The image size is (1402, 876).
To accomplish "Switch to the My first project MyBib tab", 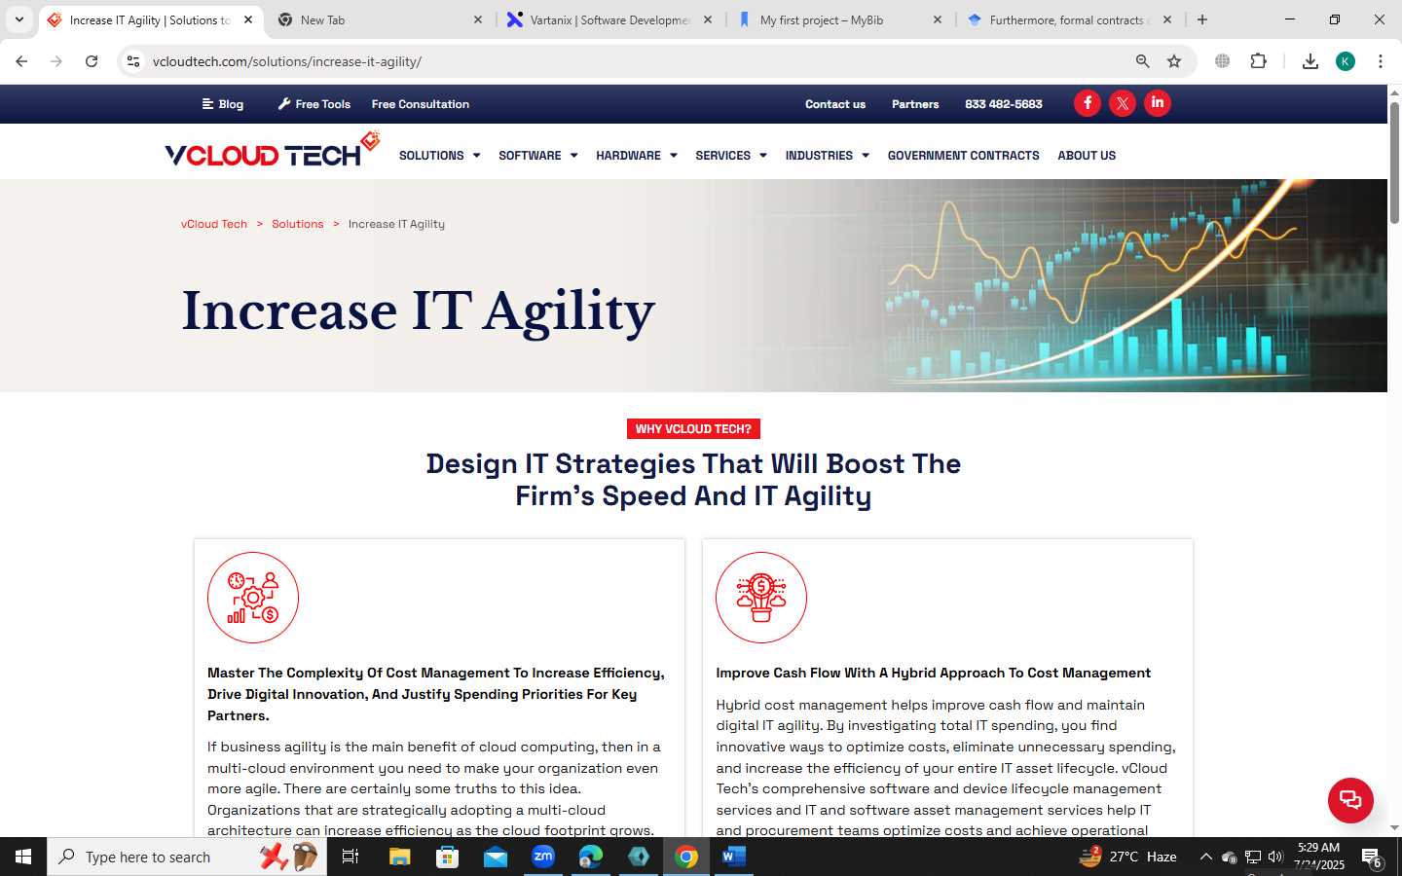I will pyautogui.click(x=840, y=19).
